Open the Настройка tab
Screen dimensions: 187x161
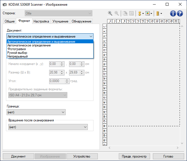point(41,21)
